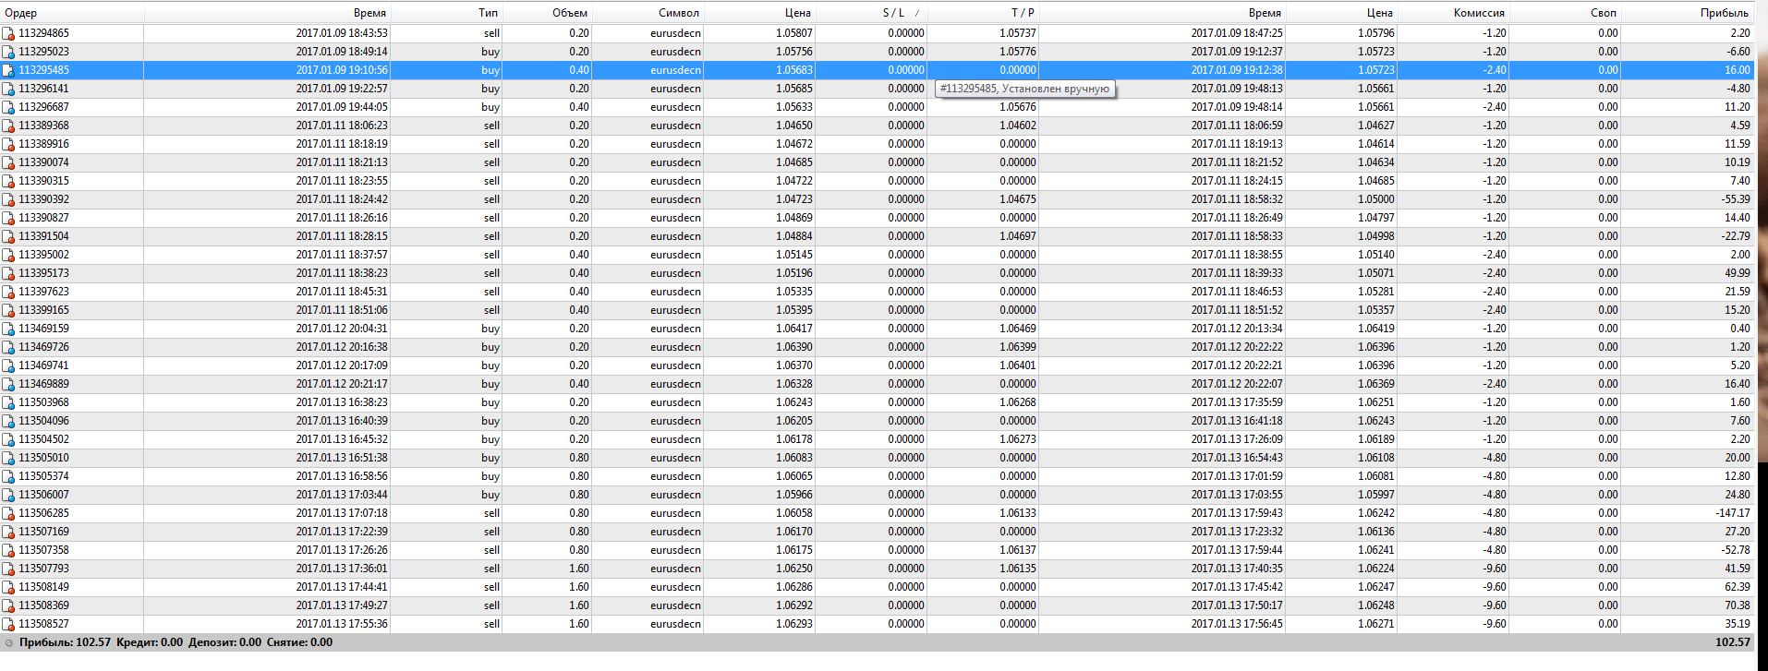The width and height of the screenshot is (1768, 671).
Task: Click the total profit 102.57 at bottom right
Action: point(1733,642)
